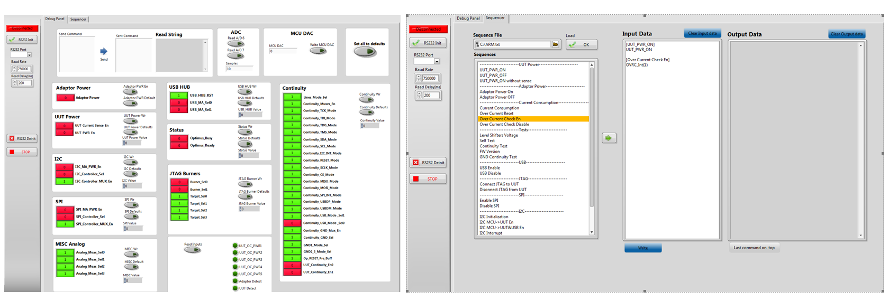Click the Samples input field in ADC

[239, 69]
